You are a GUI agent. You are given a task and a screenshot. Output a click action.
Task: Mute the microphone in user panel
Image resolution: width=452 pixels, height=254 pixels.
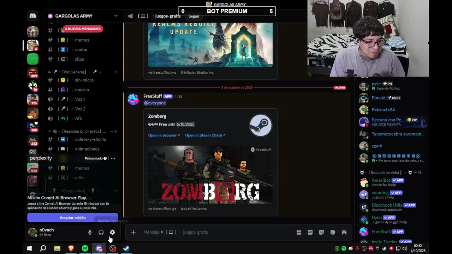90,232
